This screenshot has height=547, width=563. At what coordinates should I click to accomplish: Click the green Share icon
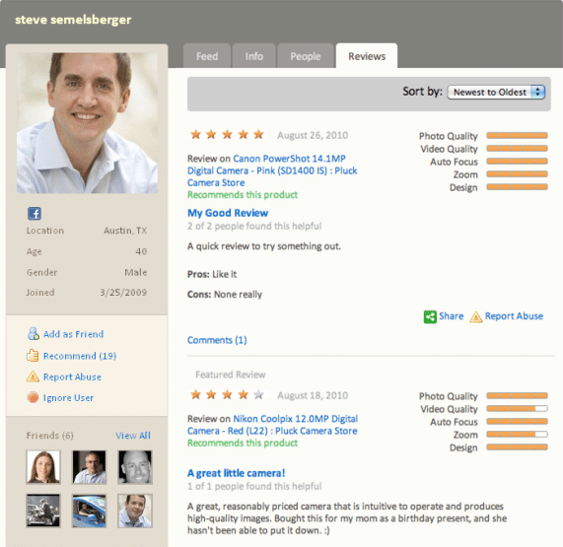(x=430, y=316)
